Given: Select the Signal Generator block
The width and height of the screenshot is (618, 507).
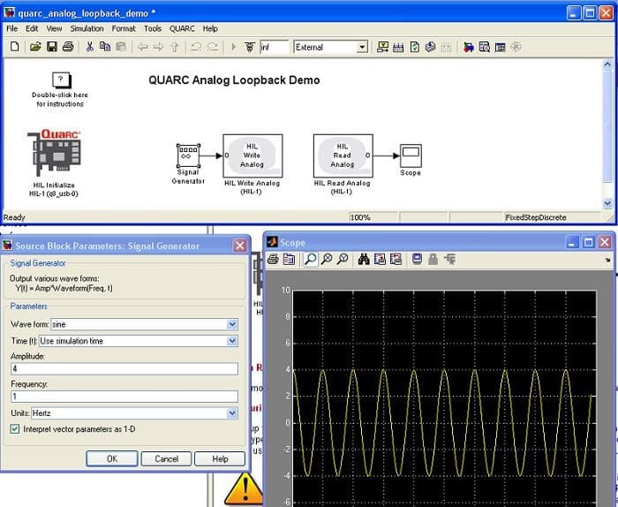Looking at the screenshot, I should point(188,156).
